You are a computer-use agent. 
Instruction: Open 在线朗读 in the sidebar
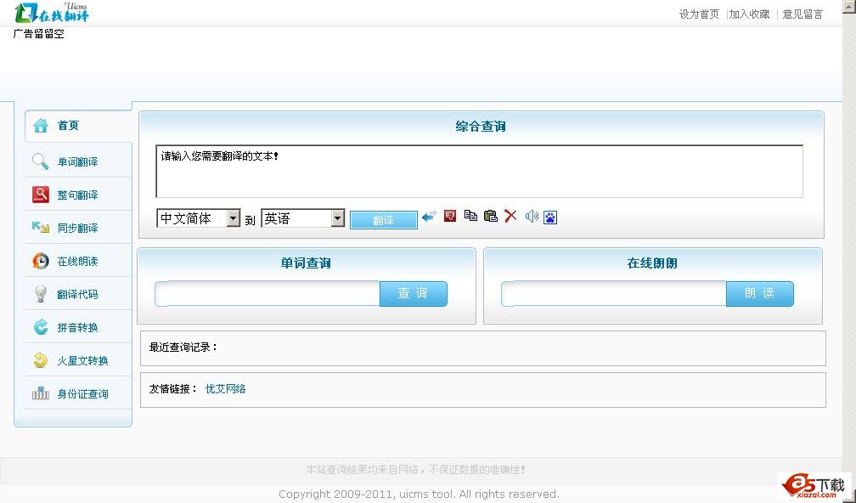pyautogui.click(x=79, y=261)
